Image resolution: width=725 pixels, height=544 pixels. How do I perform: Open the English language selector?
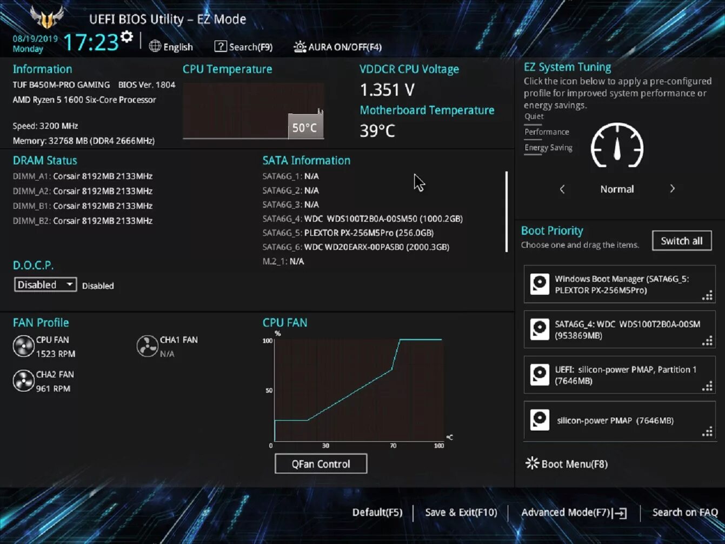click(171, 47)
